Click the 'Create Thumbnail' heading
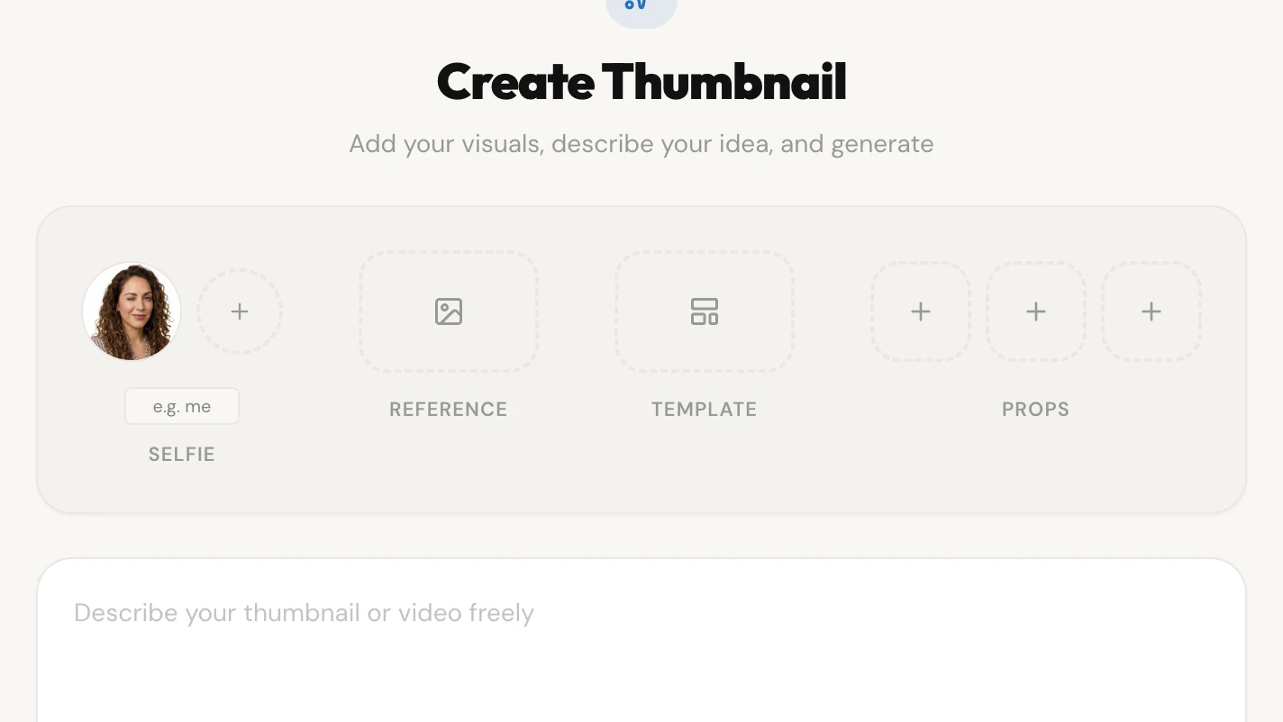This screenshot has height=722, width=1283. click(641, 81)
